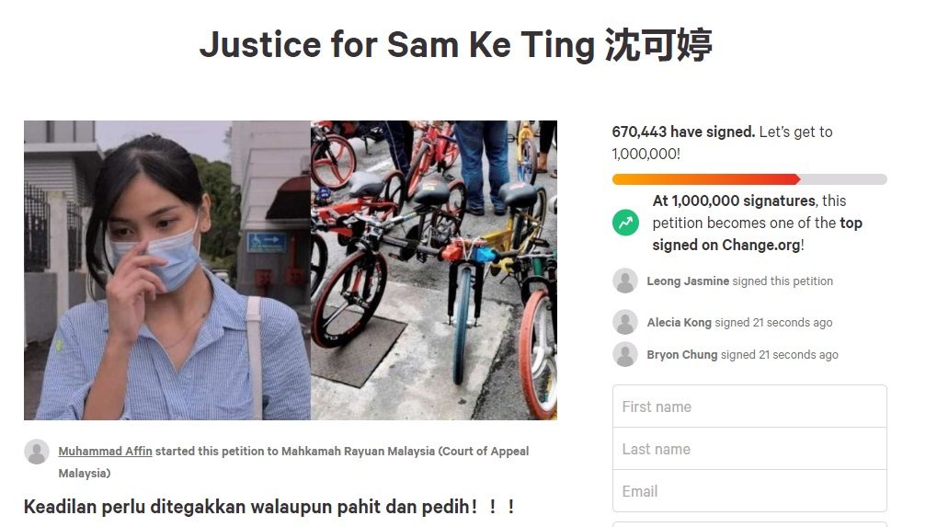
Task: Click the green trending arrow icon
Action: tap(625, 223)
